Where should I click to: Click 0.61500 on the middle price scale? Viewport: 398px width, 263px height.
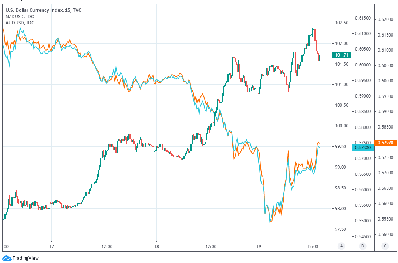pos(362,18)
